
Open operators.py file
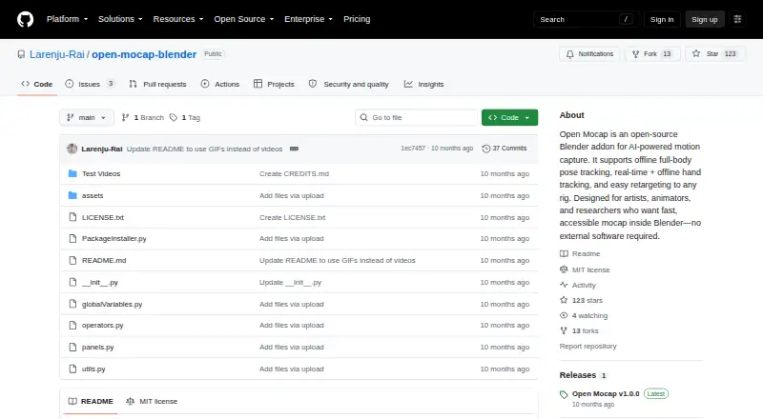click(103, 325)
